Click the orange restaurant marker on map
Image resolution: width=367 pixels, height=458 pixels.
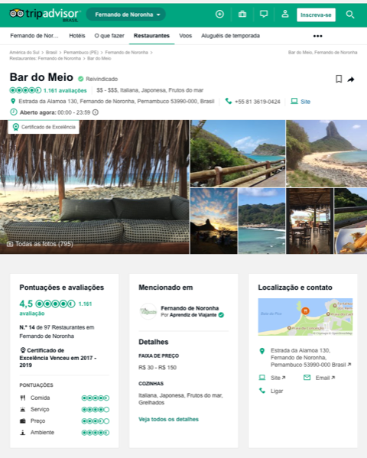point(305,310)
